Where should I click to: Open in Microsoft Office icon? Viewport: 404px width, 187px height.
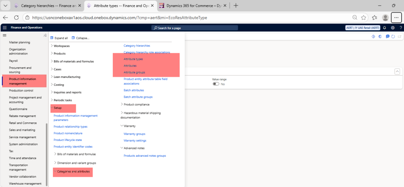380,37
